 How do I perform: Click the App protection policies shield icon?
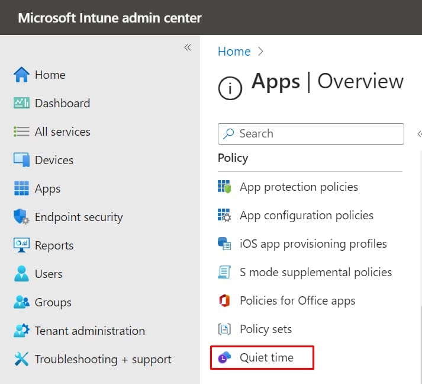pyautogui.click(x=224, y=187)
